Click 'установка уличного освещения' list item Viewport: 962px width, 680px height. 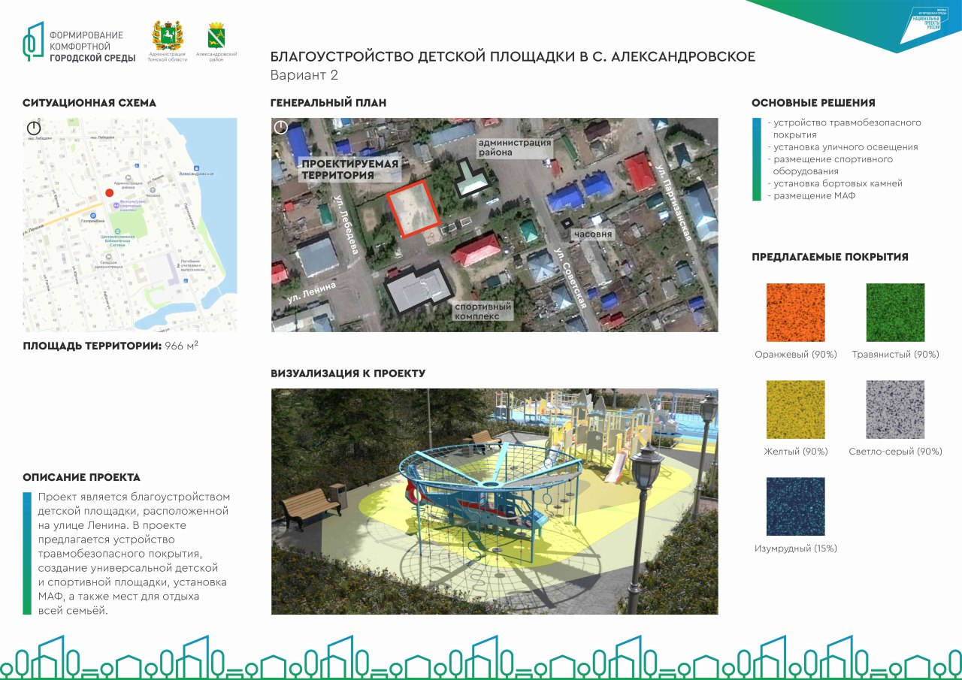[x=845, y=147]
